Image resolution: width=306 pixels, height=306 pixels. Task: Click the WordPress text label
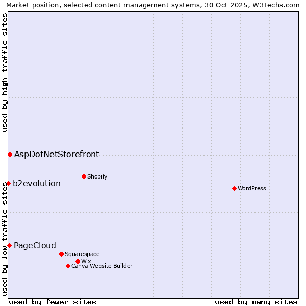[252, 188]
